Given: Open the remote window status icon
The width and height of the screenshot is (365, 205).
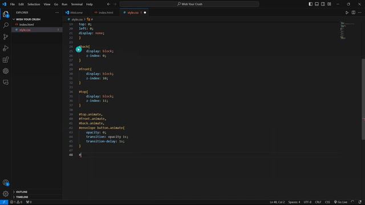Looking at the screenshot, I should click(x=4, y=202).
